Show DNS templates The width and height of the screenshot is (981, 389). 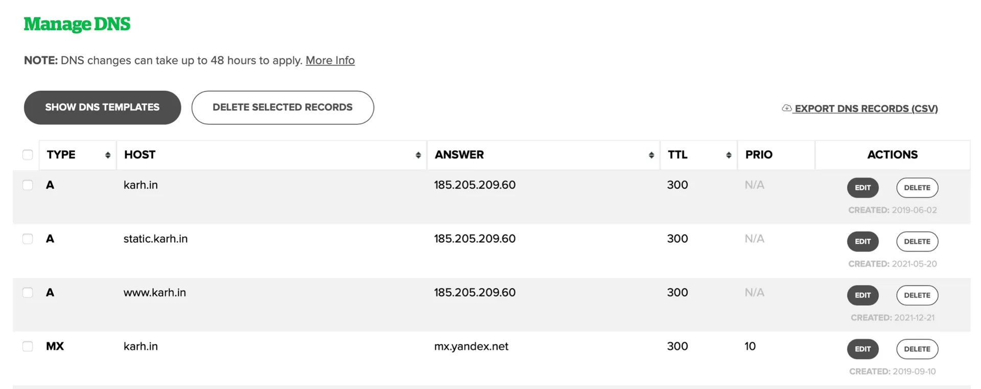(102, 107)
